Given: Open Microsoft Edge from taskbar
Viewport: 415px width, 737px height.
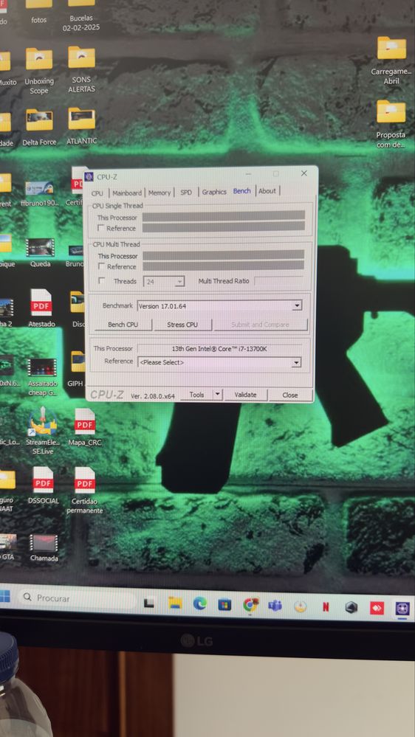Looking at the screenshot, I should (200, 603).
